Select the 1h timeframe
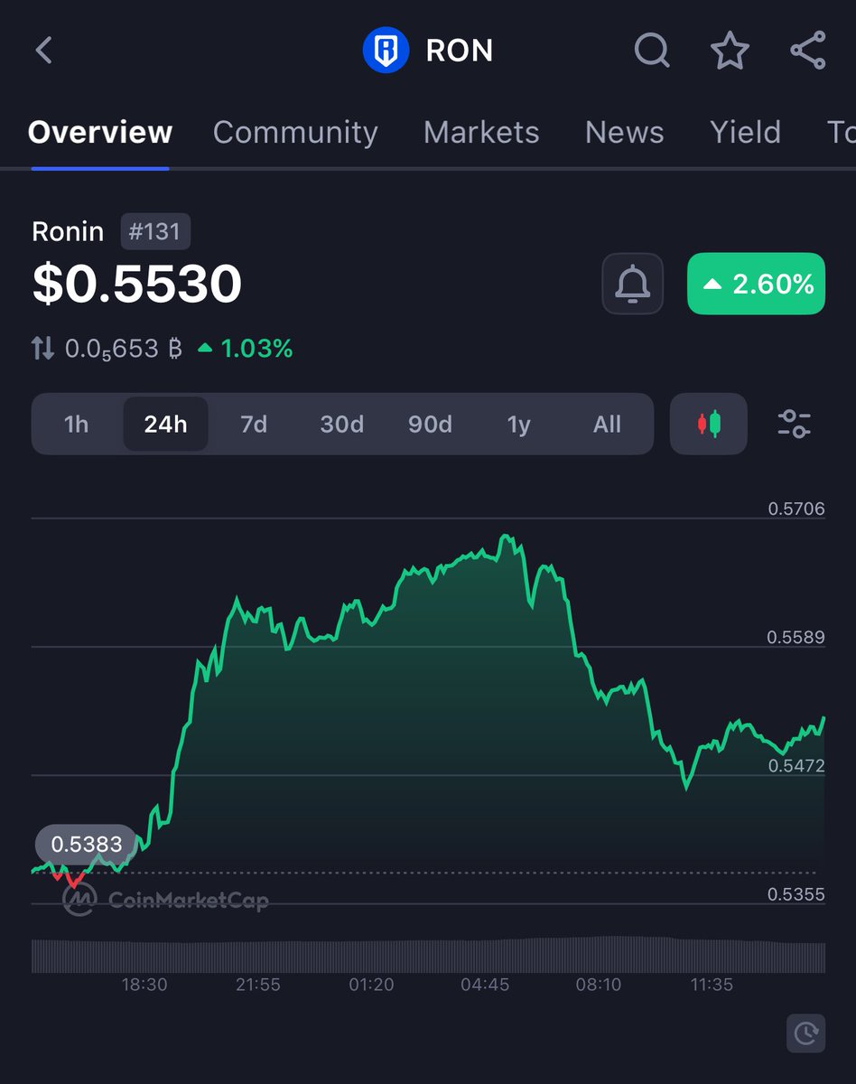The image size is (856, 1084). pyautogui.click(x=77, y=424)
